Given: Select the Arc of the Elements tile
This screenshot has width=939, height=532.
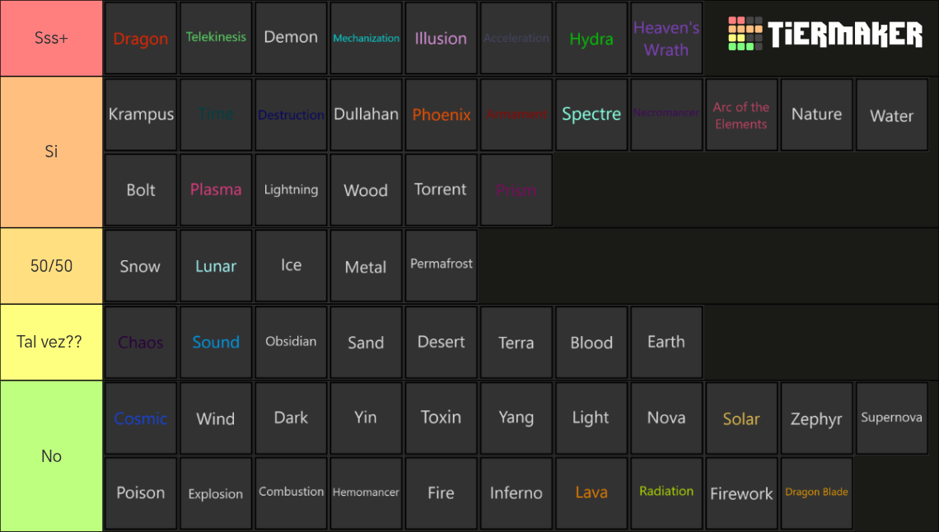Looking at the screenshot, I should click(x=741, y=114).
